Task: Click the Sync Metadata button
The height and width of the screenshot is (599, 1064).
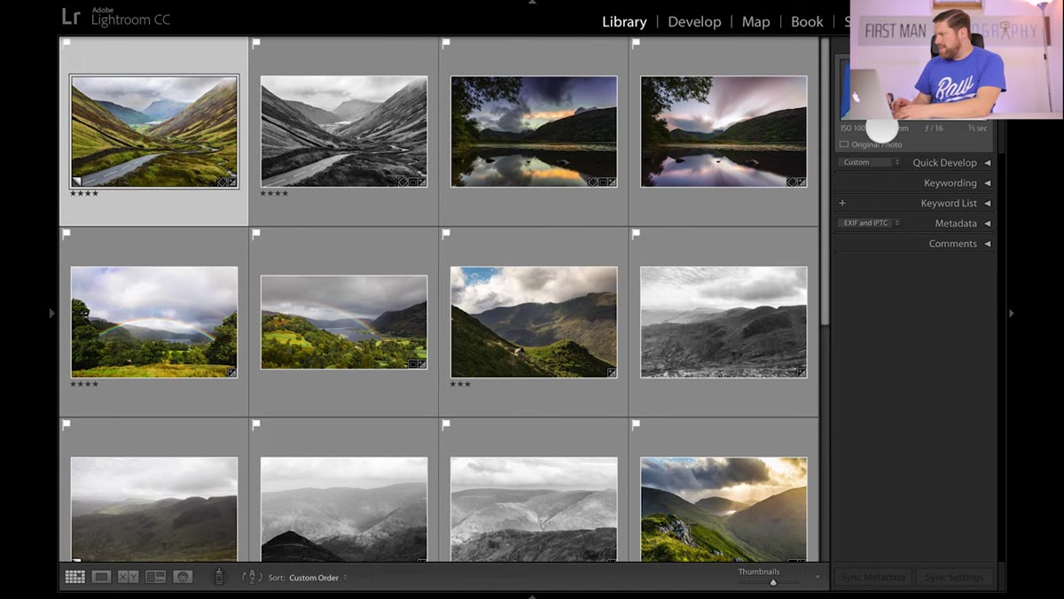Action: pos(872,578)
